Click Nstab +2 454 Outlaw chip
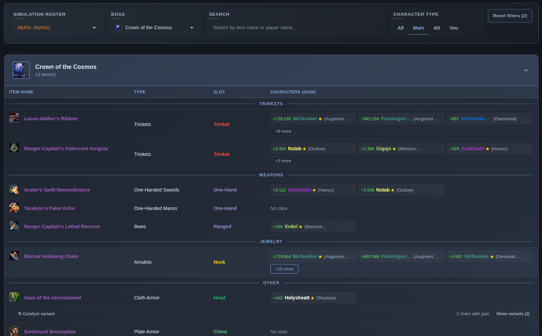542x336 pixels. (313, 149)
